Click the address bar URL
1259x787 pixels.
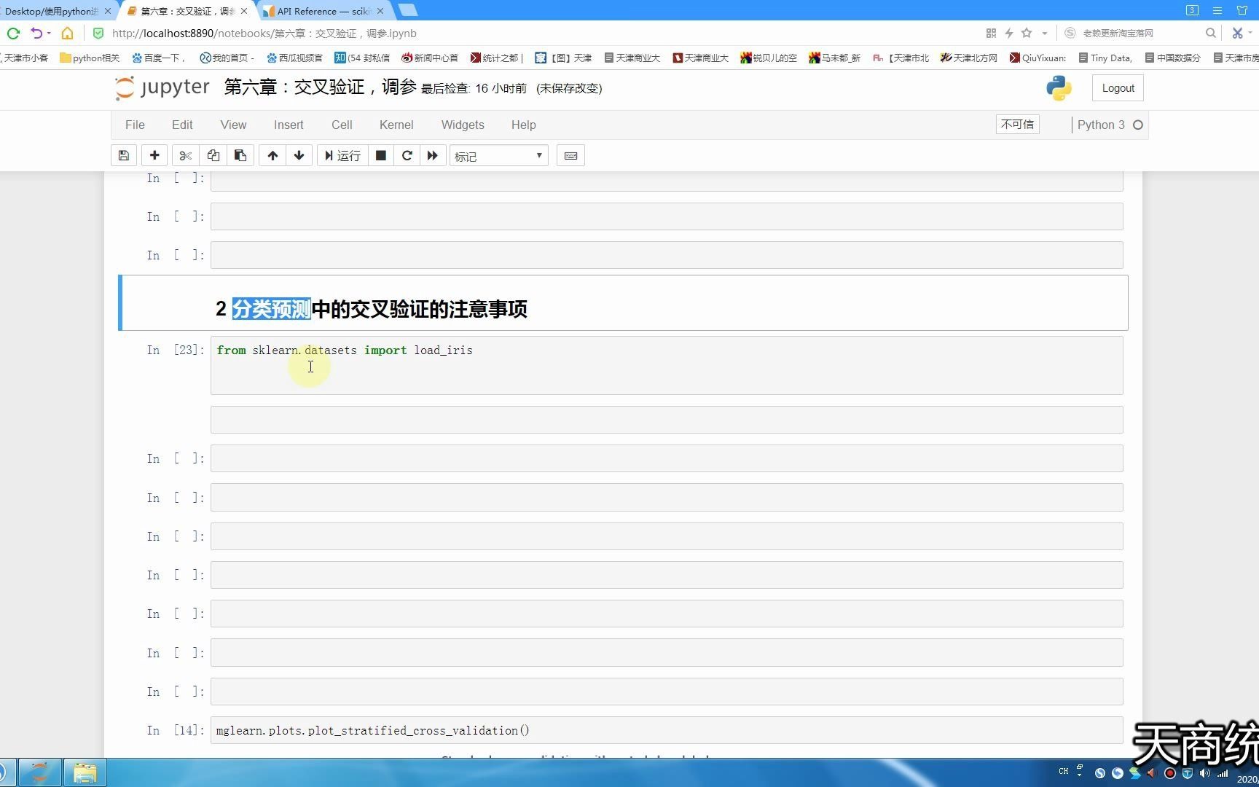pos(264,34)
